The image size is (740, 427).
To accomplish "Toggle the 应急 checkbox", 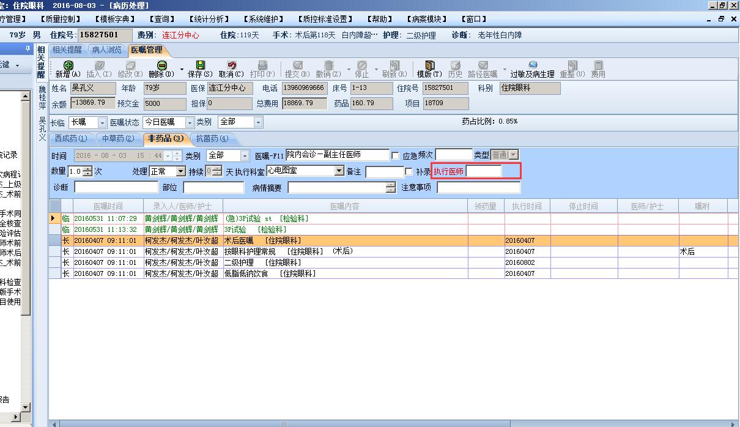I will click(395, 155).
